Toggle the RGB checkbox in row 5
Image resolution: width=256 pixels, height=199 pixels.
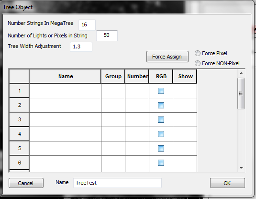click(161, 149)
